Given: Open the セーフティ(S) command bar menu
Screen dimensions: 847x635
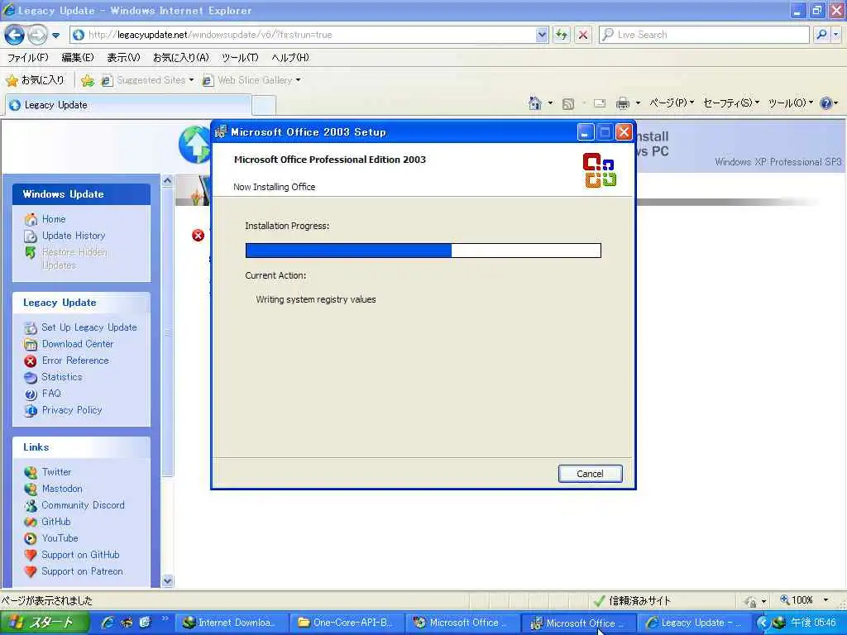Looking at the screenshot, I should click(x=731, y=103).
